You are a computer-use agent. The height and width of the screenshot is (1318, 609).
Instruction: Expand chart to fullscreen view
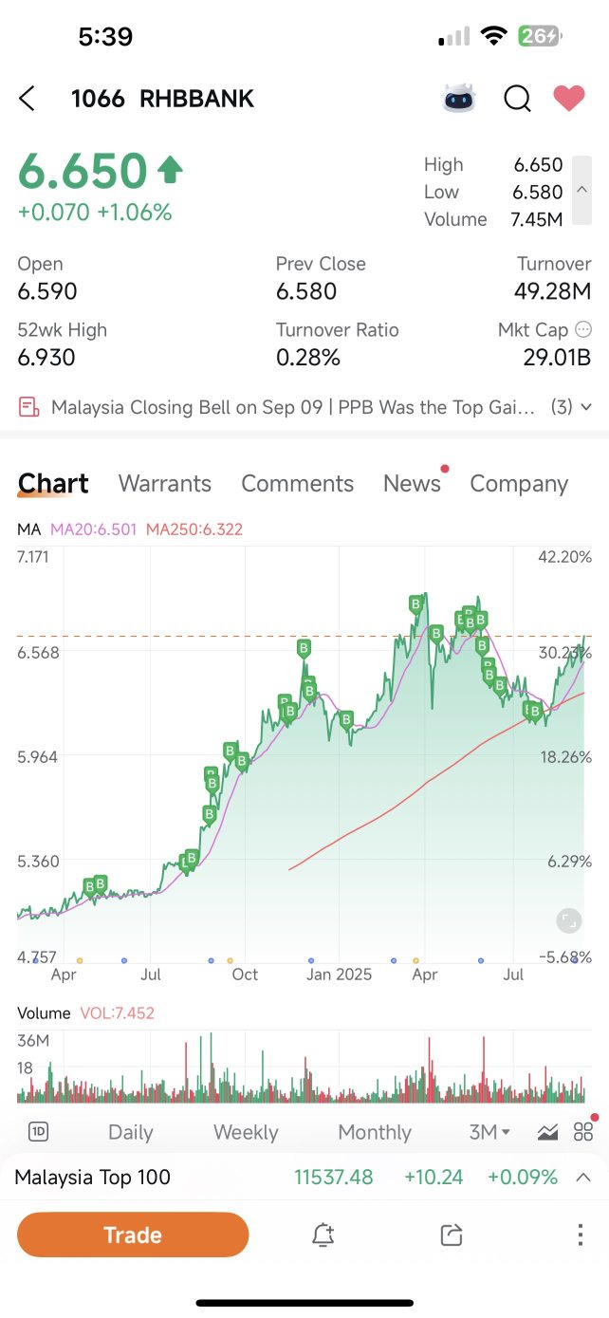pyautogui.click(x=568, y=919)
